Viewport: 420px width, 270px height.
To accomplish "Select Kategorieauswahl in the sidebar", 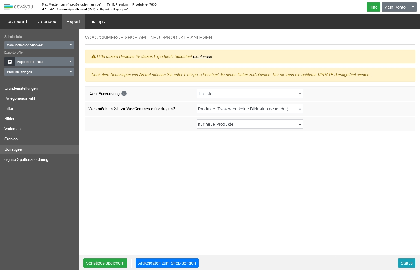I will [x=20, y=98].
